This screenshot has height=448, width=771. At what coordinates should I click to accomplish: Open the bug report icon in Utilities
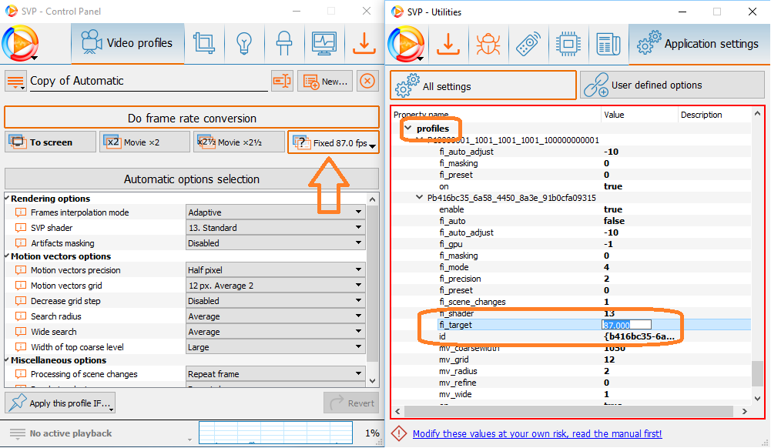click(488, 44)
